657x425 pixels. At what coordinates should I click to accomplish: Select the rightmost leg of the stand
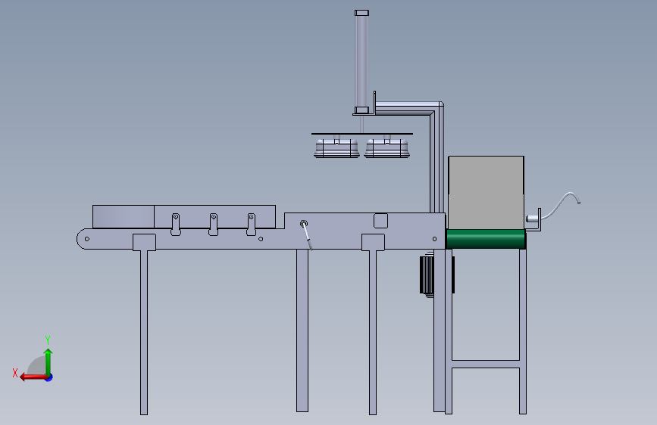(523, 331)
